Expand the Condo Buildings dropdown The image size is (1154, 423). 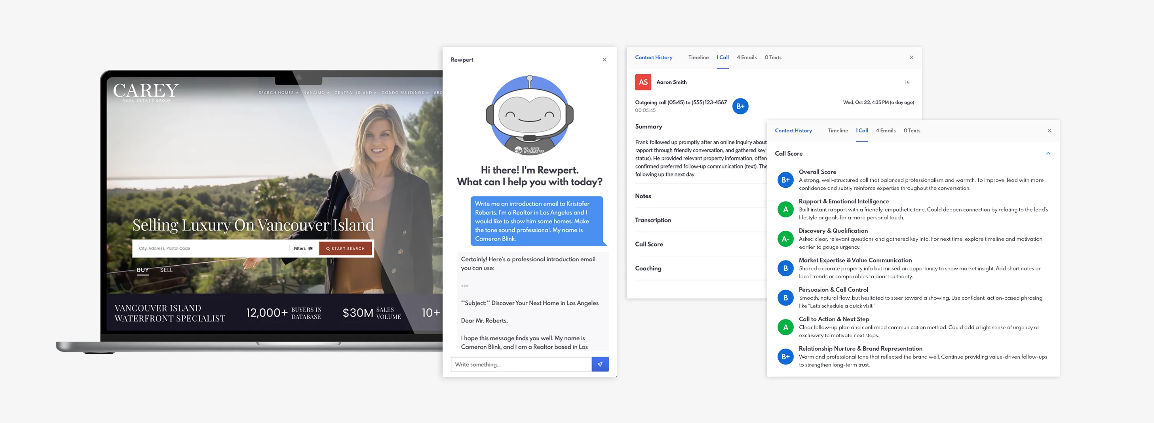(404, 93)
